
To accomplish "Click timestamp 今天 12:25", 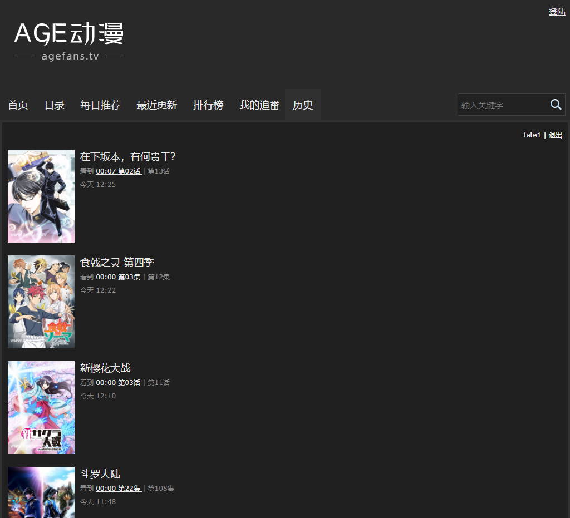I will click(x=98, y=185).
